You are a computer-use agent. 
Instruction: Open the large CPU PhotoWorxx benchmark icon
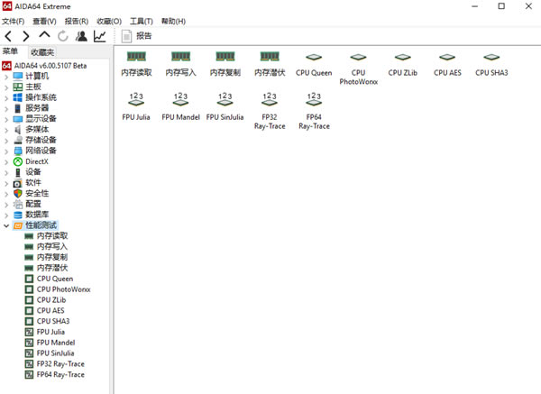coord(358,68)
